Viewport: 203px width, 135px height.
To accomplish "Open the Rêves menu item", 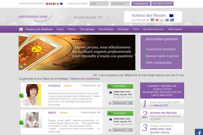I will click(x=71, y=29).
